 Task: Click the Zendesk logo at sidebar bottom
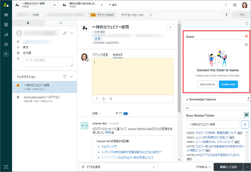tap(6, 167)
